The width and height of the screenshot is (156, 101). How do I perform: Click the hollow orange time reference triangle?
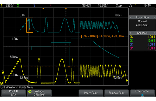66,9
